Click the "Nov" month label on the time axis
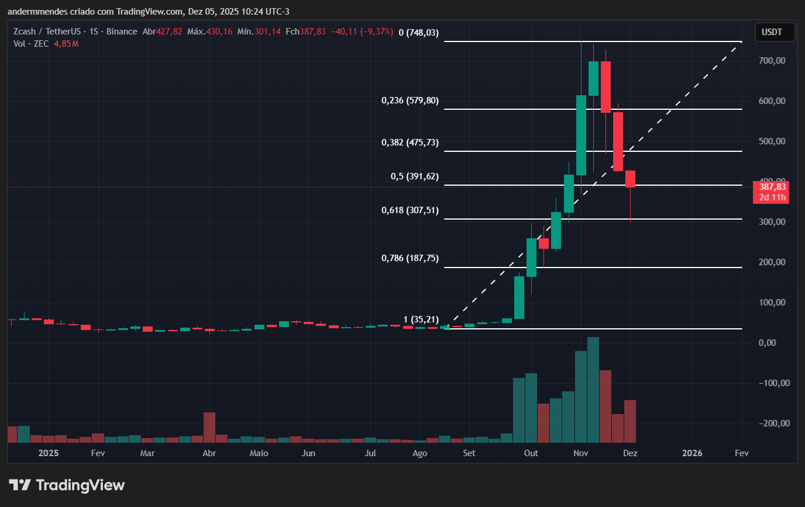 click(x=580, y=453)
